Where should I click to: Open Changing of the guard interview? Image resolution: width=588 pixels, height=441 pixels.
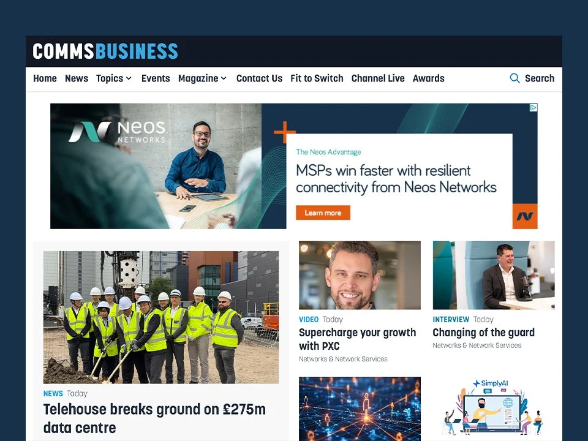tap(484, 333)
